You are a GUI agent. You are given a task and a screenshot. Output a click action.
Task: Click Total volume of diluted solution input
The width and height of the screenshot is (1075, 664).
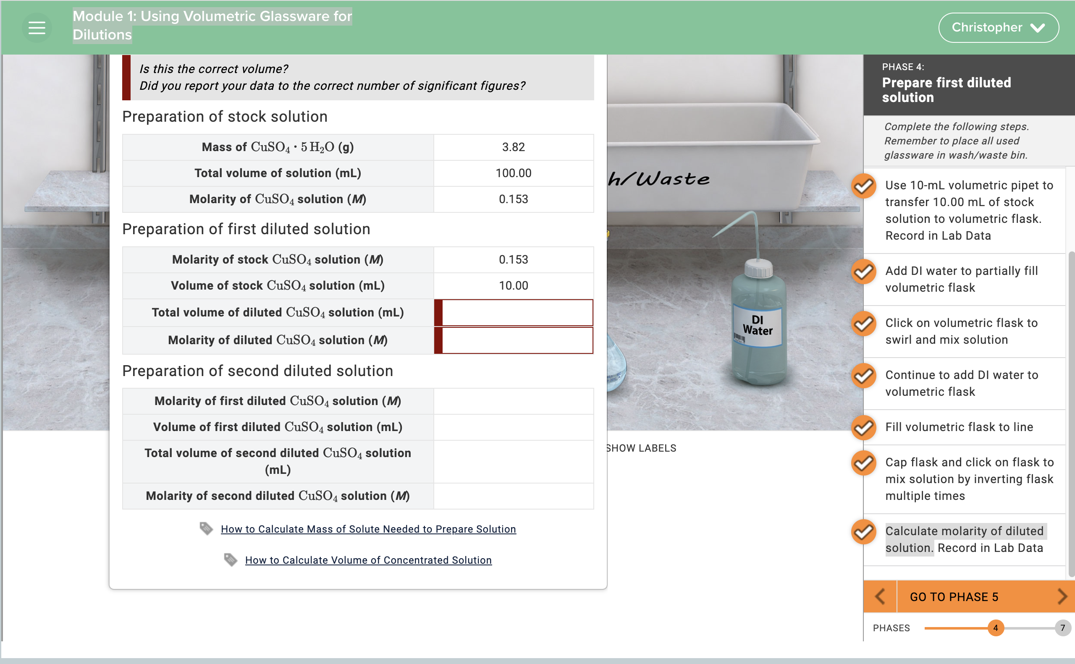tap(517, 313)
